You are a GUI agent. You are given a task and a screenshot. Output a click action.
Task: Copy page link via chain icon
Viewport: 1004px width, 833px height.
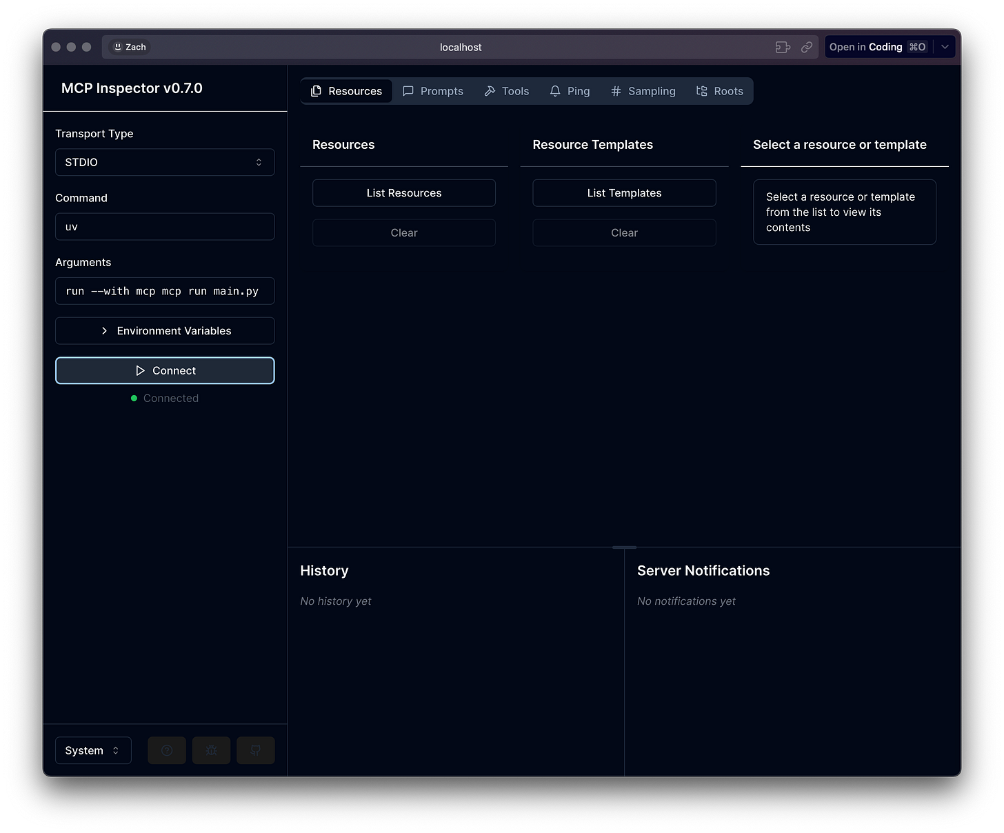(x=807, y=47)
